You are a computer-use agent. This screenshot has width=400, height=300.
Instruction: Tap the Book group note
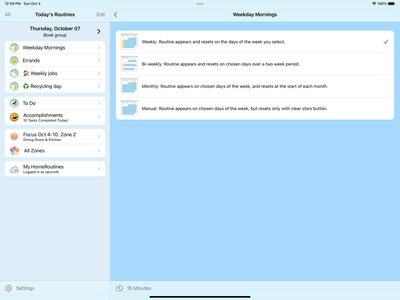[x=55, y=35]
